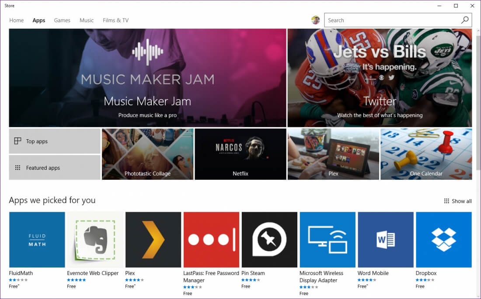This screenshot has width=481, height=299.
Task: Click the Pin Steam title text
Action: point(253,273)
